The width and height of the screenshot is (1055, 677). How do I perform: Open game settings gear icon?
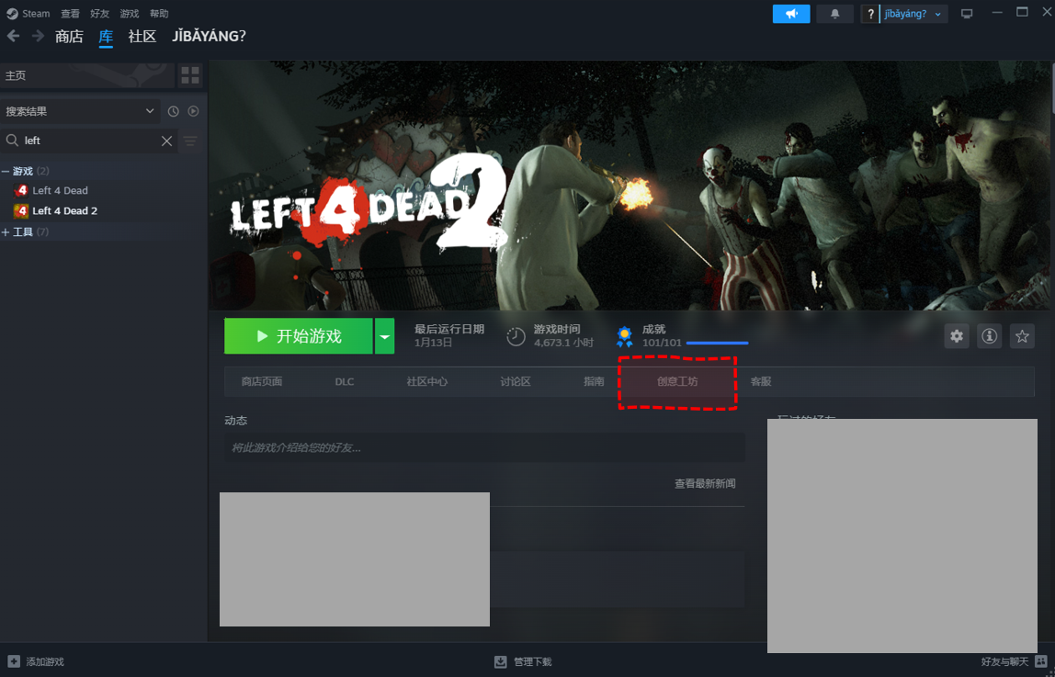[x=957, y=336]
